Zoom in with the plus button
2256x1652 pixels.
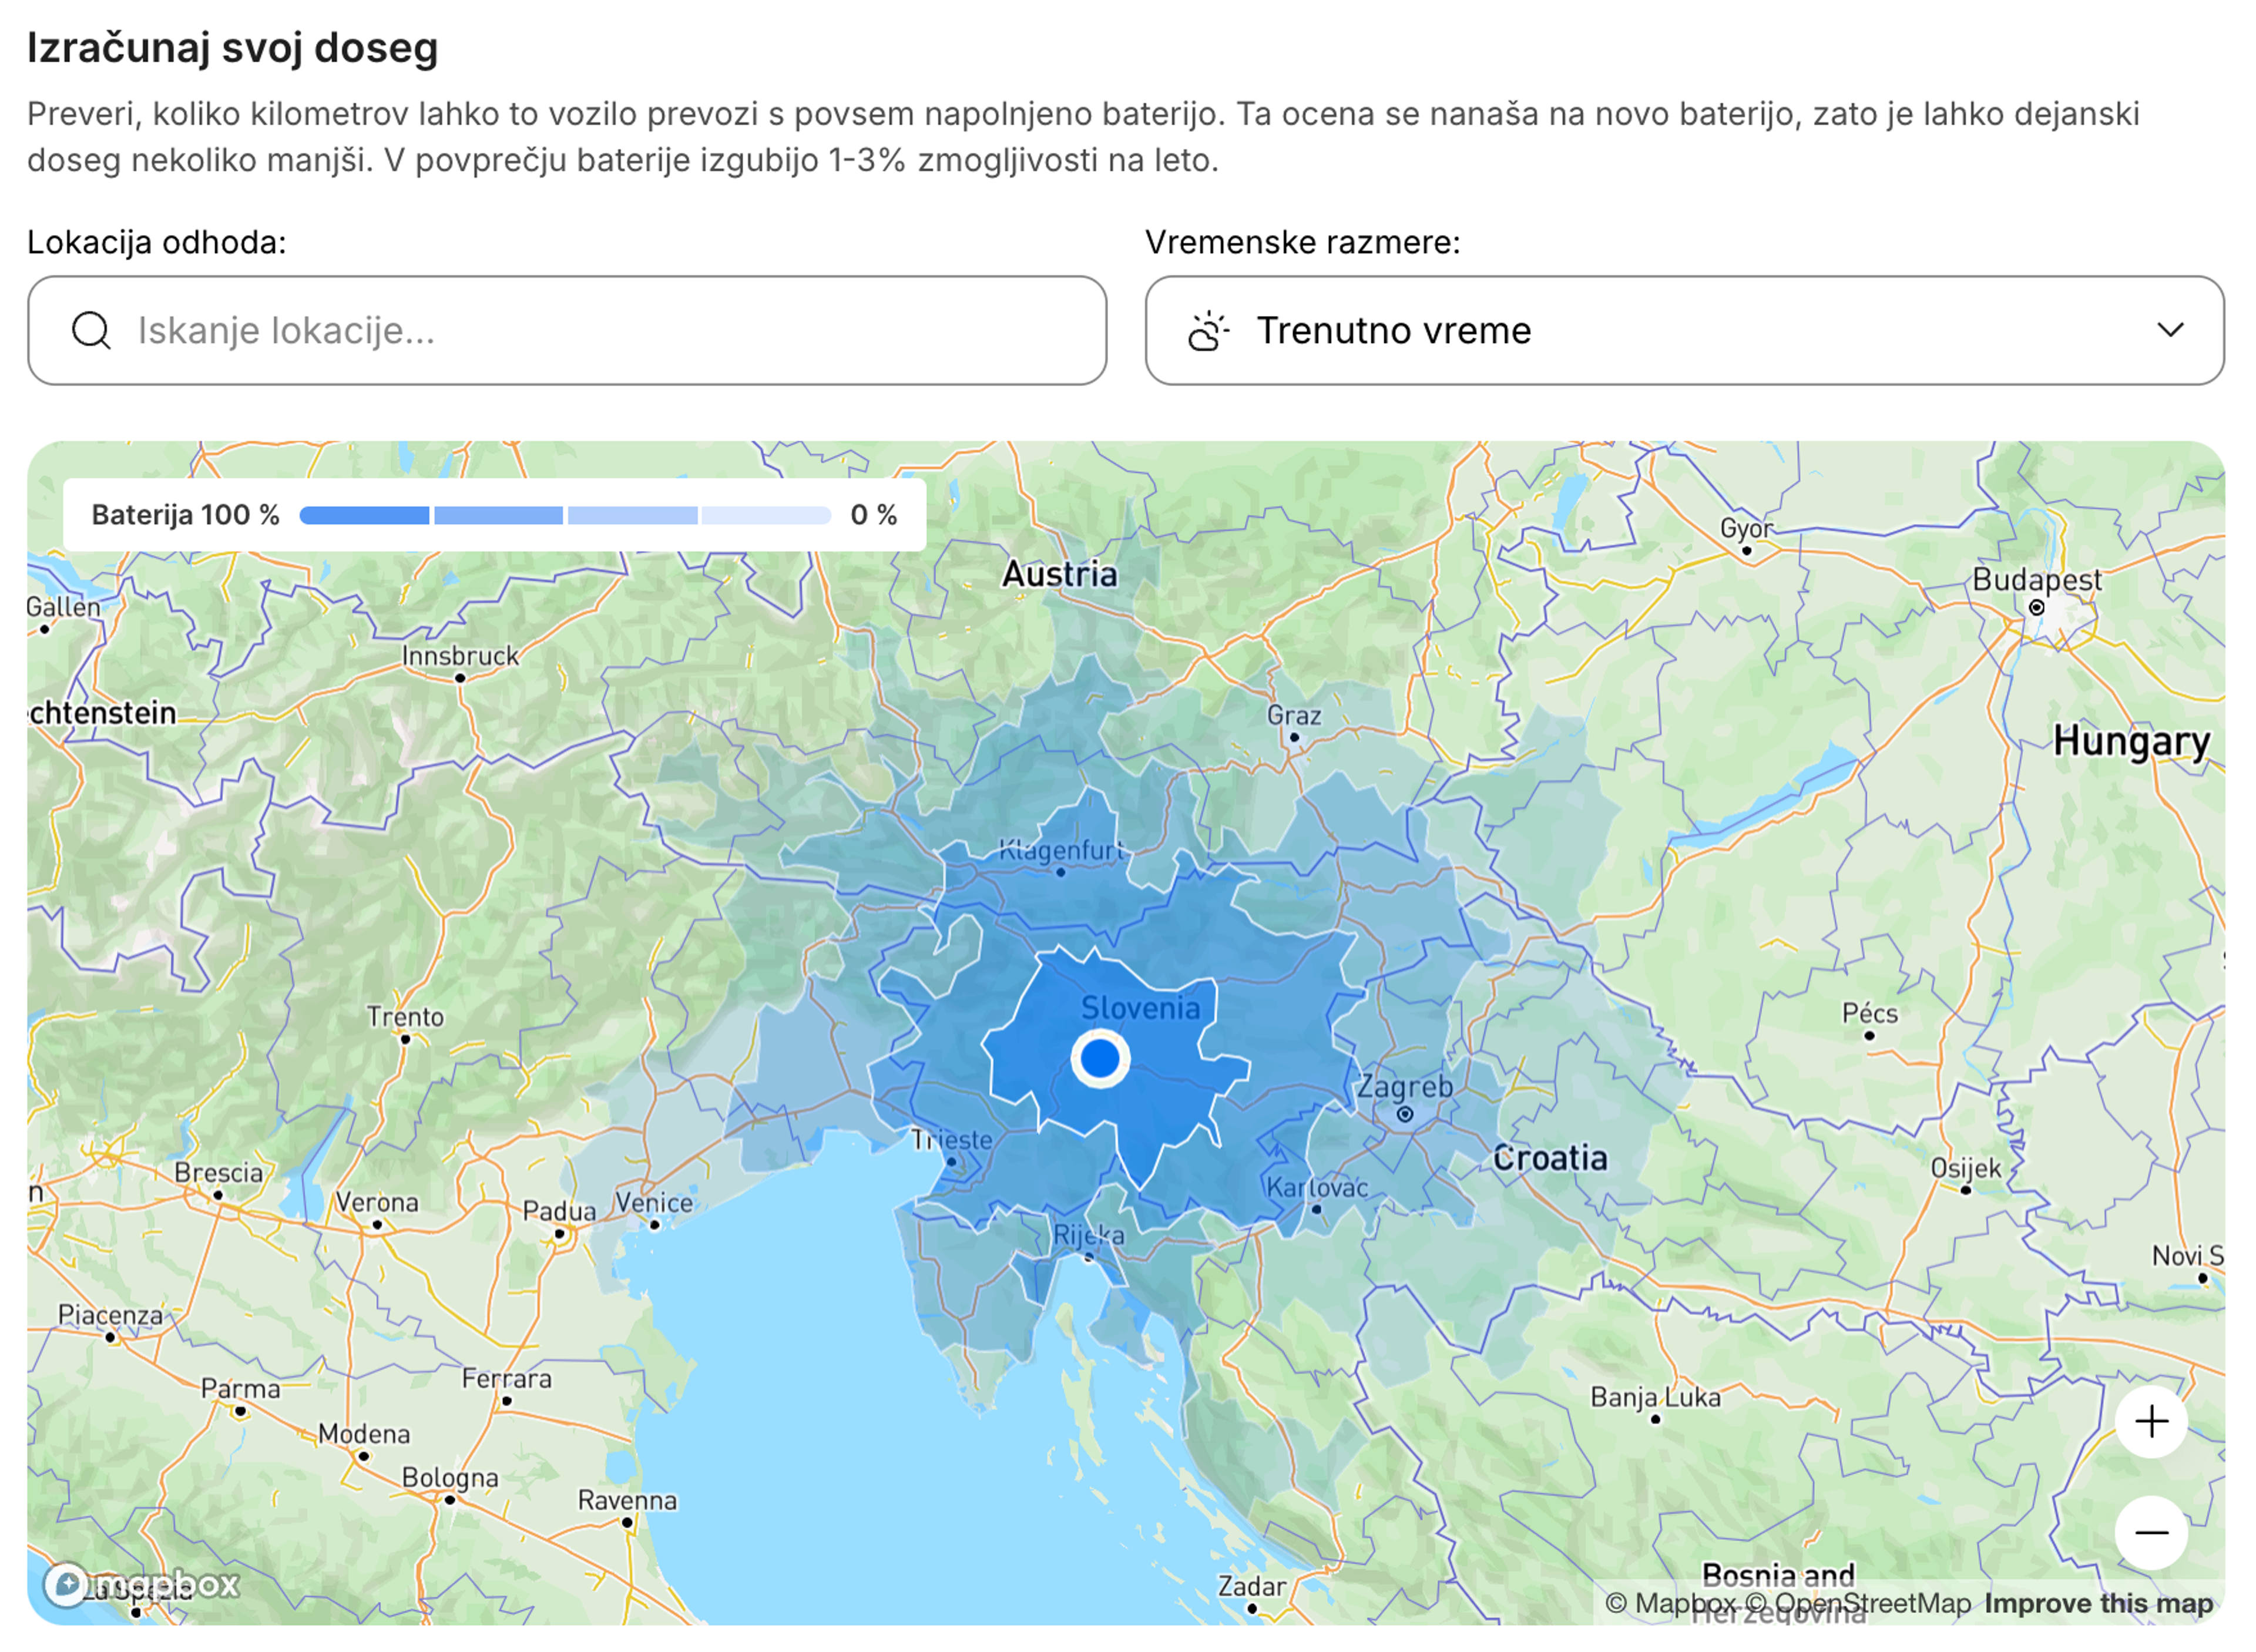[x=2151, y=1422]
